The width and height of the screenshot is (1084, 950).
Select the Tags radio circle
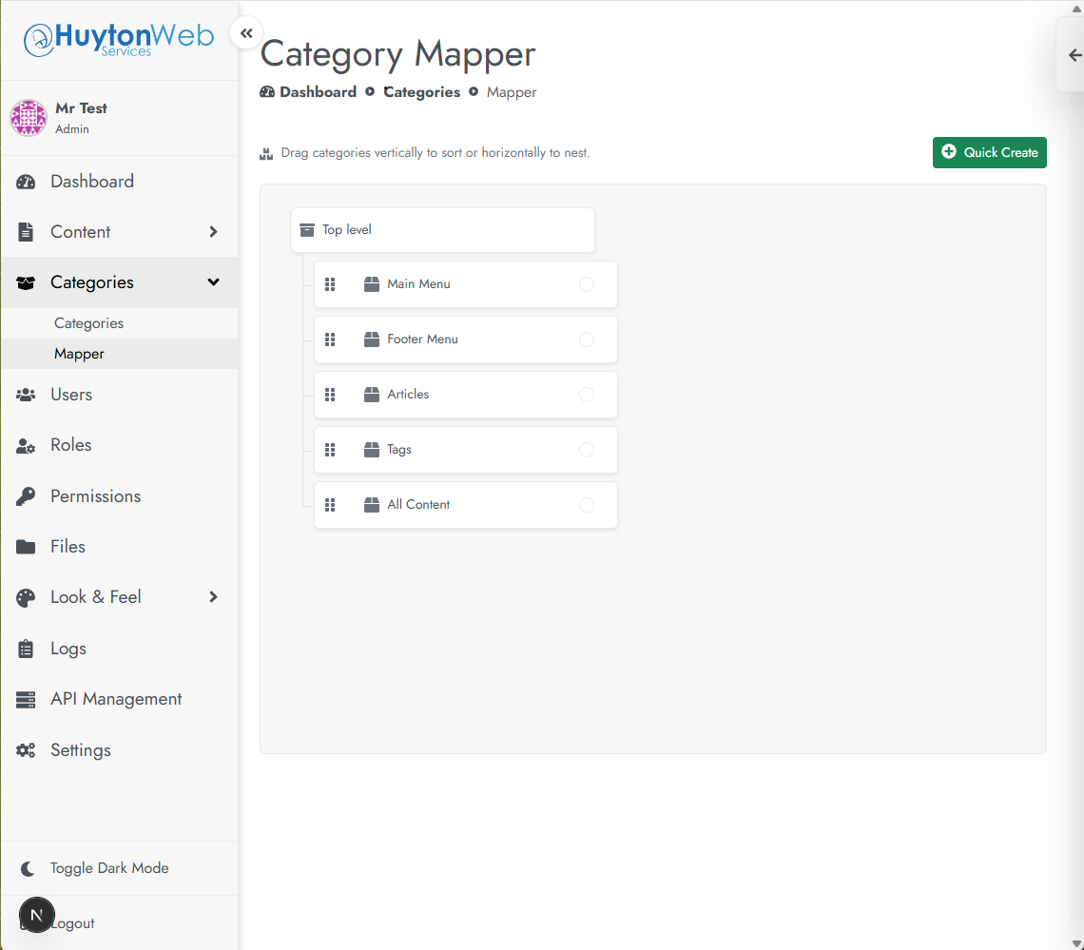(x=587, y=450)
